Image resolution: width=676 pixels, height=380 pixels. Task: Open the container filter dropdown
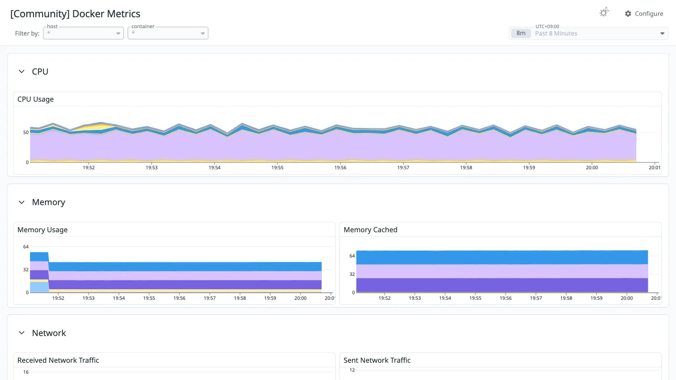coord(168,33)
